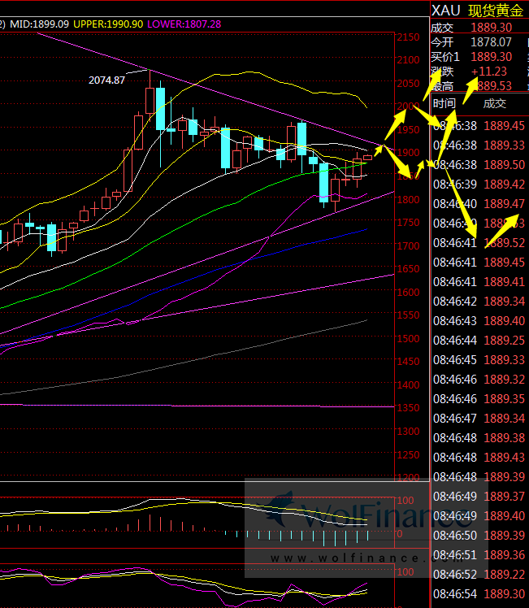Click the 1889.41 trade price
Viewport: 529px width, 608px height.
click(x=504, y=282)
